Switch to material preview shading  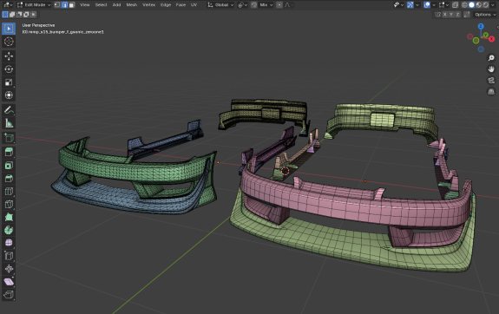click(x=479, y=5)
